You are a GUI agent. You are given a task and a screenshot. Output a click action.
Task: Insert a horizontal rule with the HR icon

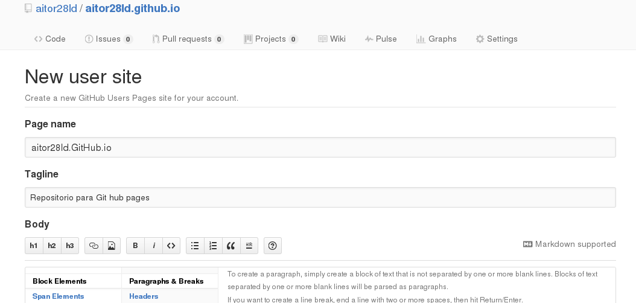[249, 246]
